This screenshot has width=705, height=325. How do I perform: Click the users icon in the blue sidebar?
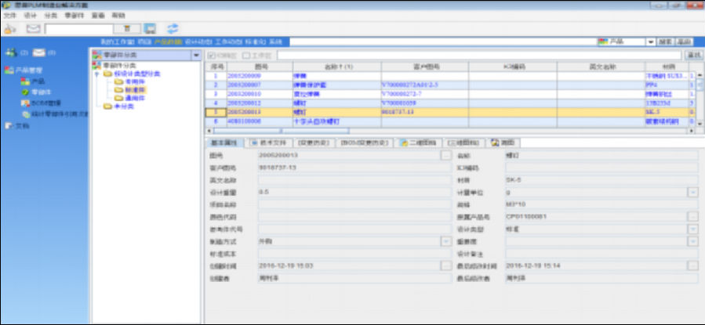pos(11,53)
